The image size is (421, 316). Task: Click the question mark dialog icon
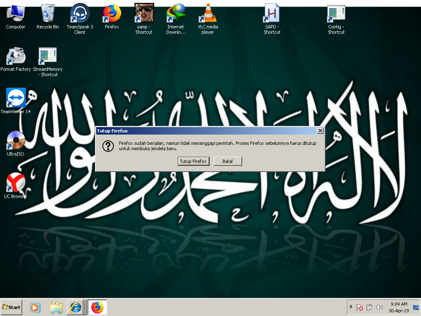coord(108,146)
